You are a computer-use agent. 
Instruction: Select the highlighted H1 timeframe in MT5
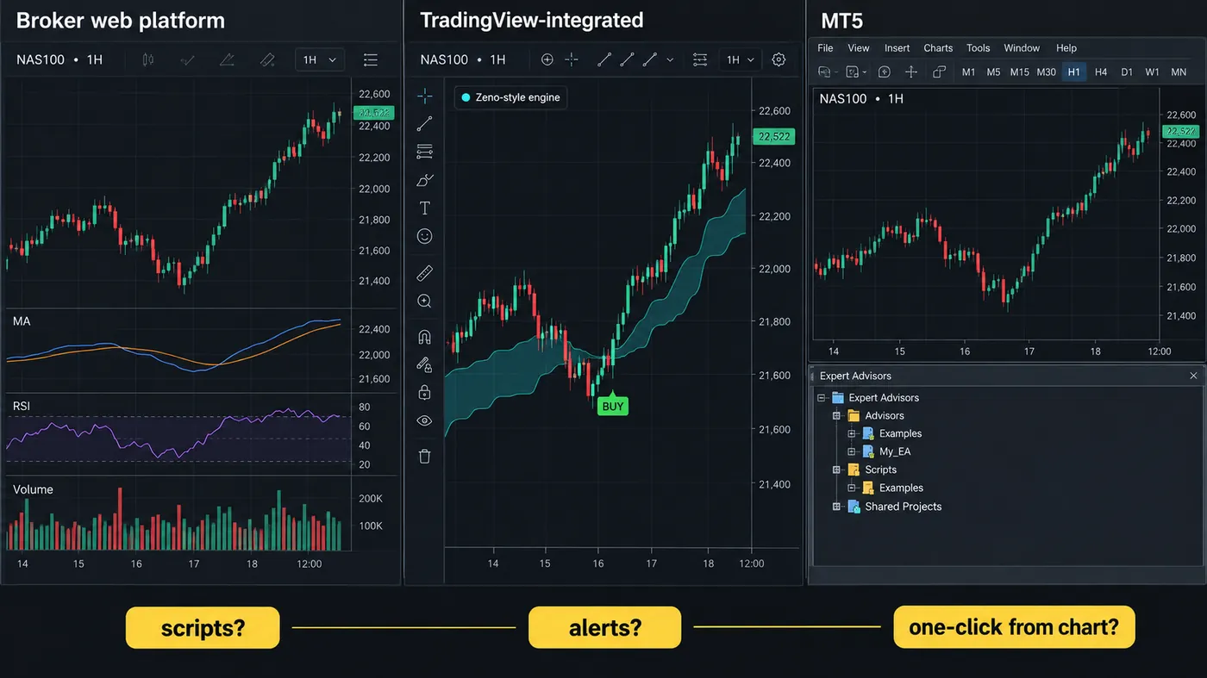(x=1074, y=72)
